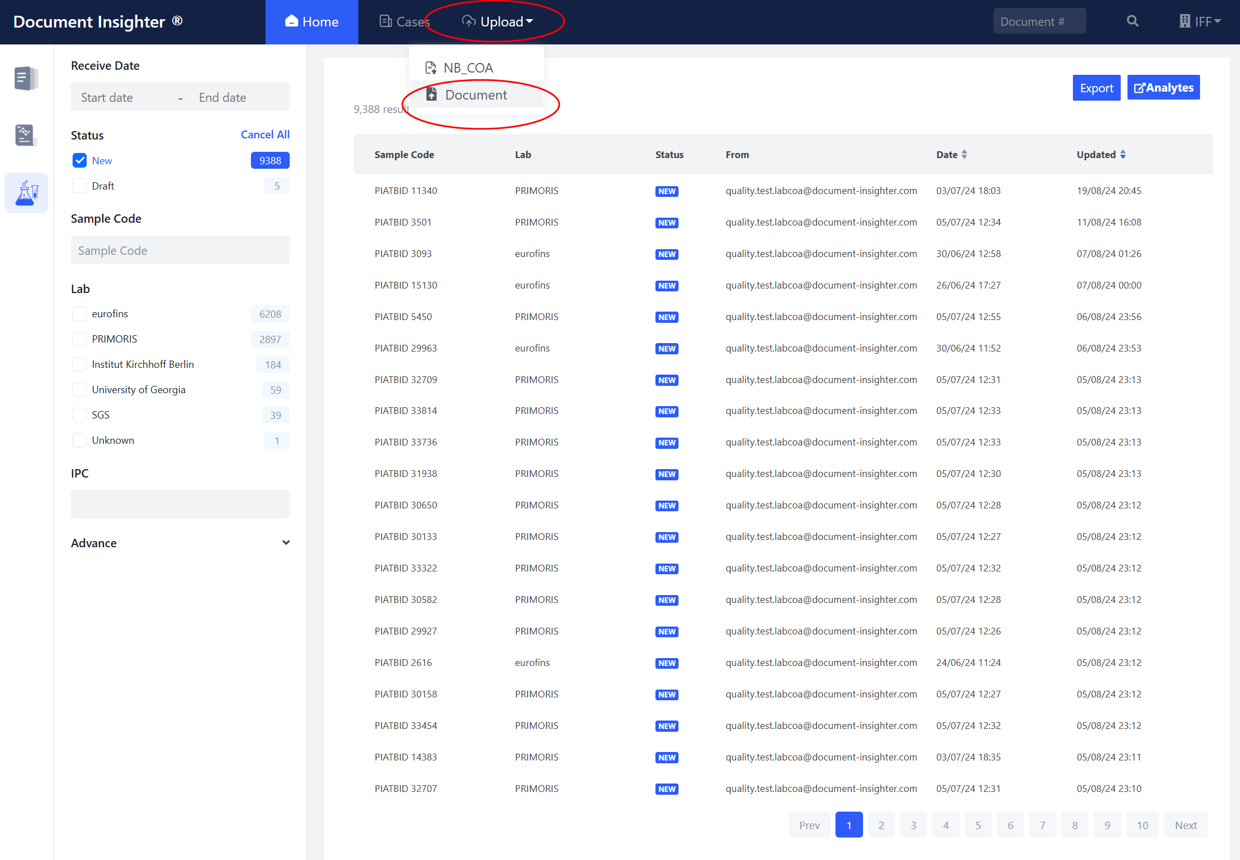
Task: Go to page 2 of results
Action: point(881,825)
